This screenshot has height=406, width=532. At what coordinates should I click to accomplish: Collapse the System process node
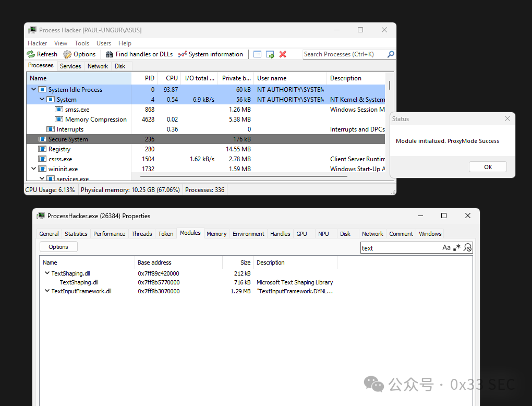click(x=42, y=99)
